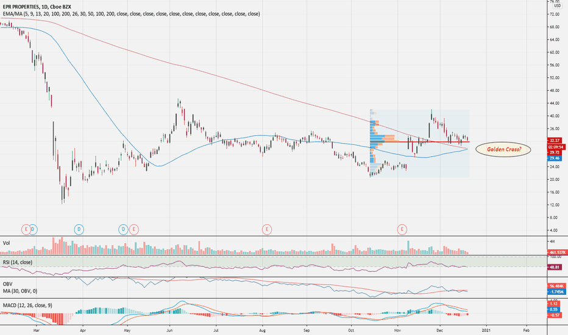The height and width of the screenshot is (335, 568).
Task: Open the earnings marker E just after May
Action: 133,229
